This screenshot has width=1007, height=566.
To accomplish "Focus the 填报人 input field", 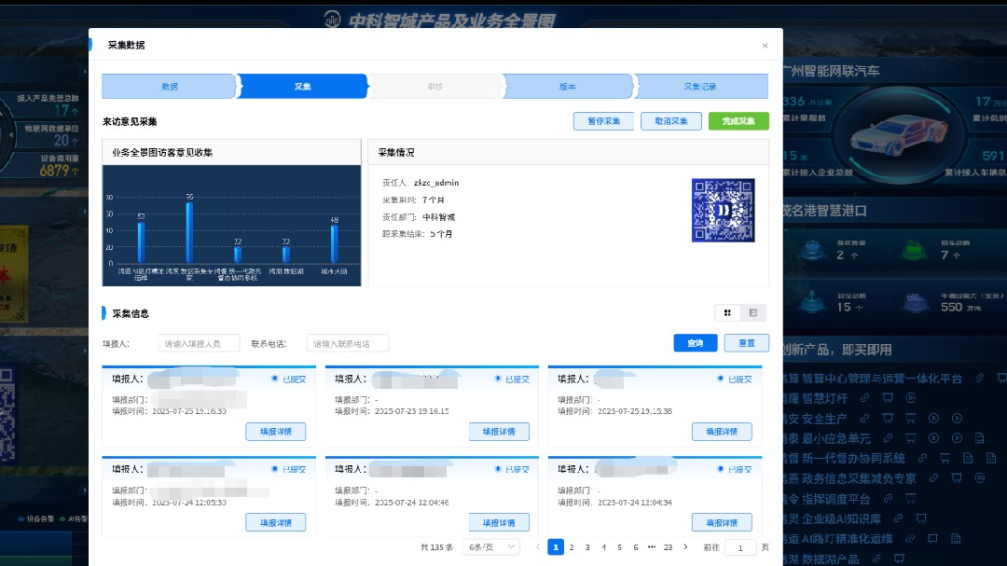I will (x=199, y=343).
